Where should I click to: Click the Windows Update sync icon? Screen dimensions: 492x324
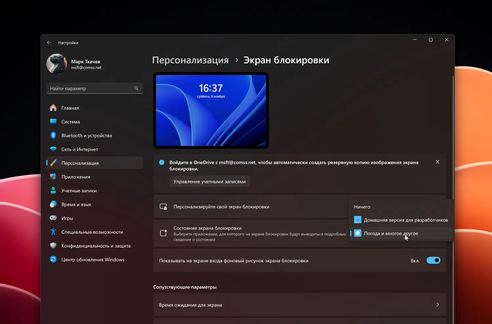[53, 259]
